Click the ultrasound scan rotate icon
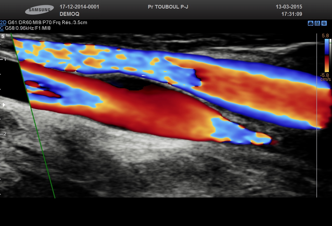The width and height of the screenshot is (332, 226). 310,23
